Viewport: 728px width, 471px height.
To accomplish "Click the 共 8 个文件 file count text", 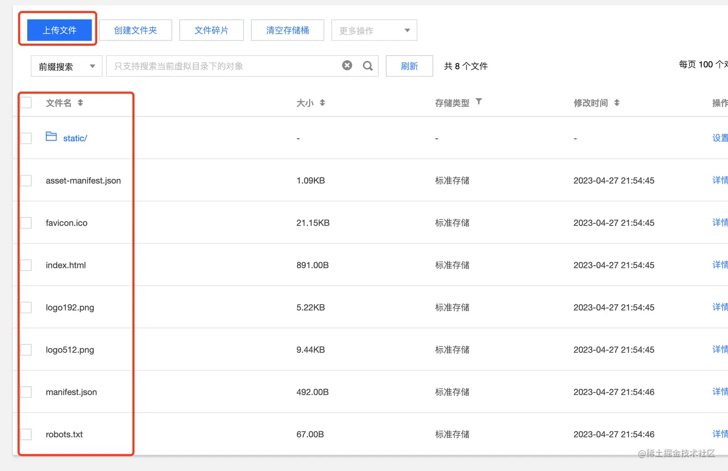I will 466,66.
